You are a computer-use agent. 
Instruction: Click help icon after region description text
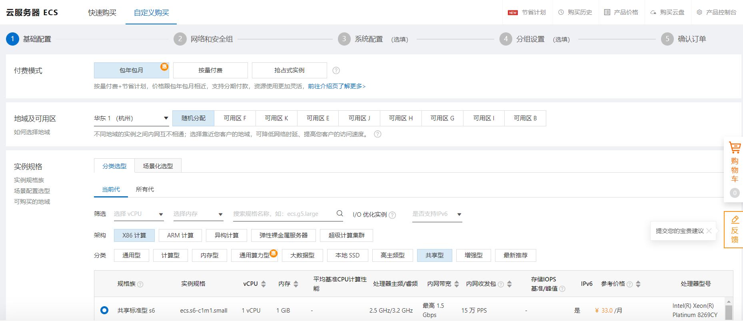377,134
